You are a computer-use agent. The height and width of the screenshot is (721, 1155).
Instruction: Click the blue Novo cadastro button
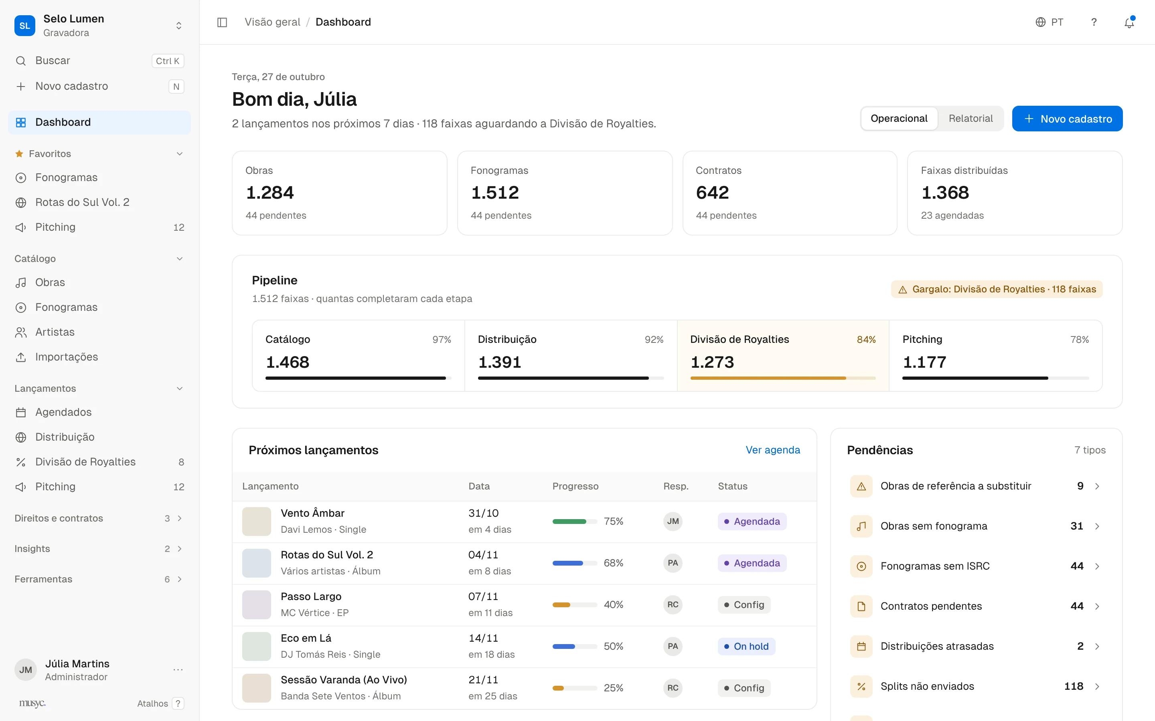click(x=1067, y=119)
